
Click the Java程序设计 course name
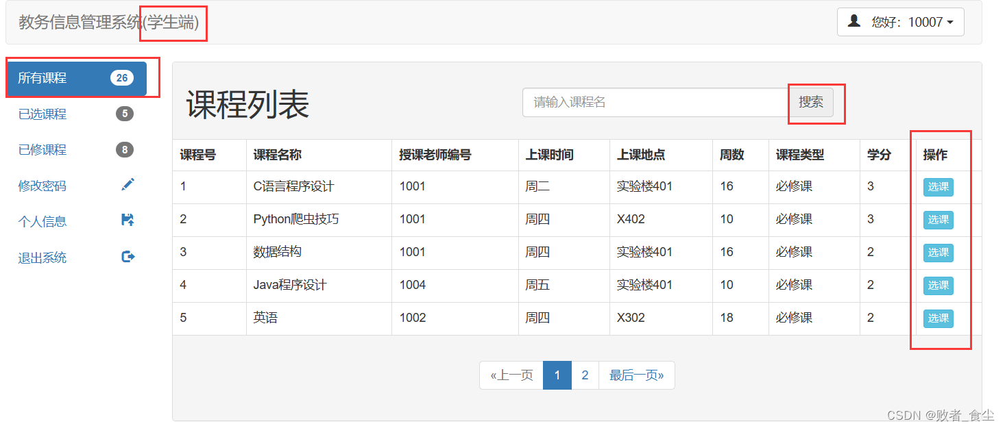290,285
